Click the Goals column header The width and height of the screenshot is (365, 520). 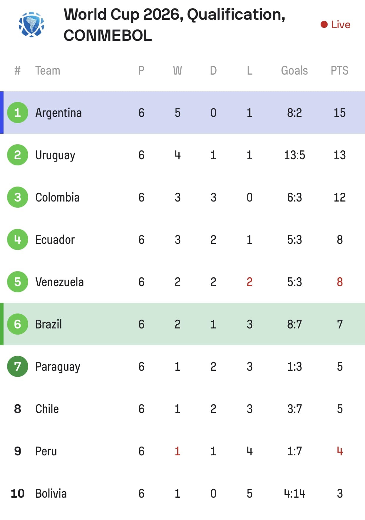pyautogui.click(x=294, y=71)
